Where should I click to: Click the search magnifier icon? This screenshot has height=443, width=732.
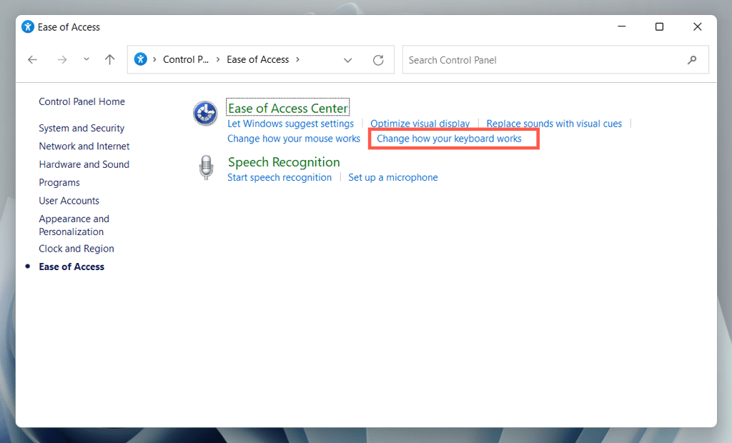coord(692,60)
